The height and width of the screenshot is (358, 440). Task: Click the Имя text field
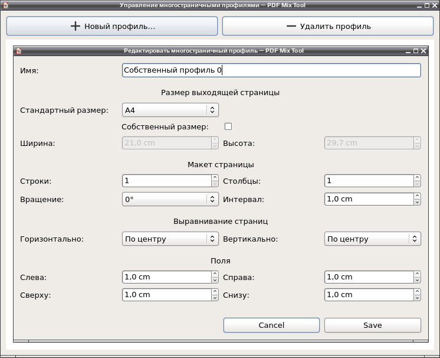[271, 70]
